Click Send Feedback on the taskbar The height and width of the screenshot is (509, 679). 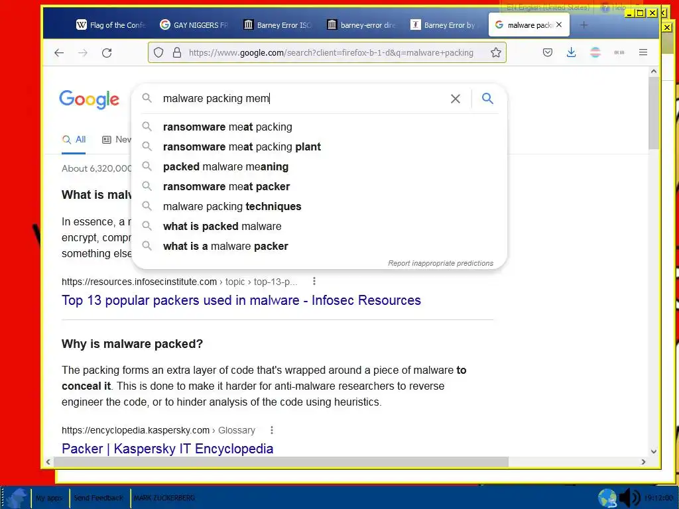point(98,498)
